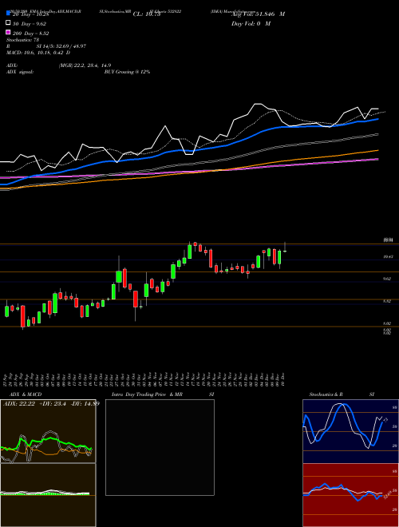Click the 10.42 price axis label
Image resolution: width=399 pixels, height=527 pixels.
(388, 257)
